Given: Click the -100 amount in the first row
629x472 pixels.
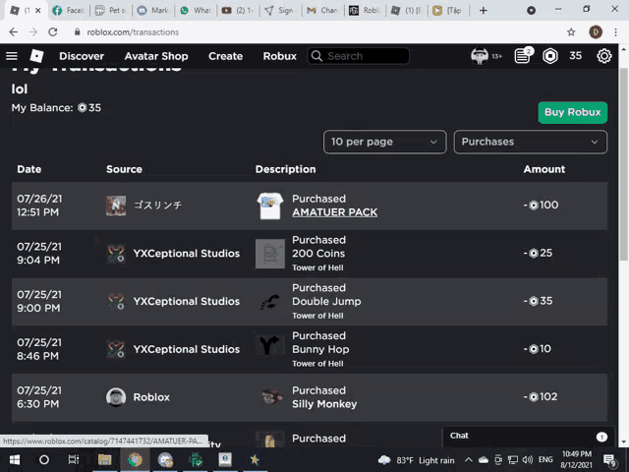Looking at the screenshot, I should click(x=542, y=206).
